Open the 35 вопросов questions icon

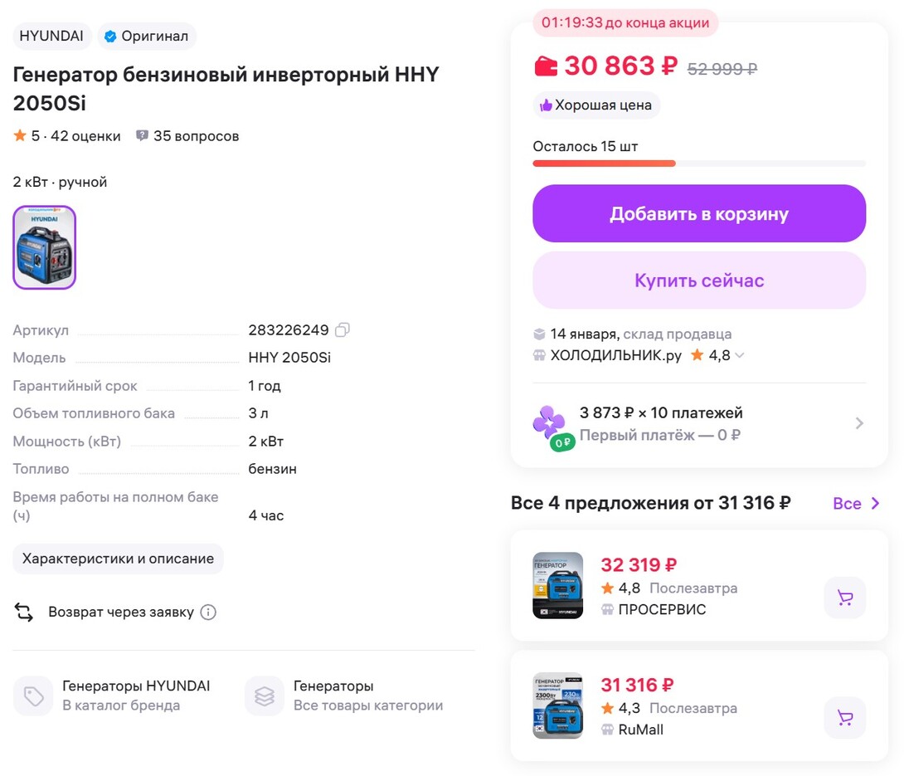(141, 135)
